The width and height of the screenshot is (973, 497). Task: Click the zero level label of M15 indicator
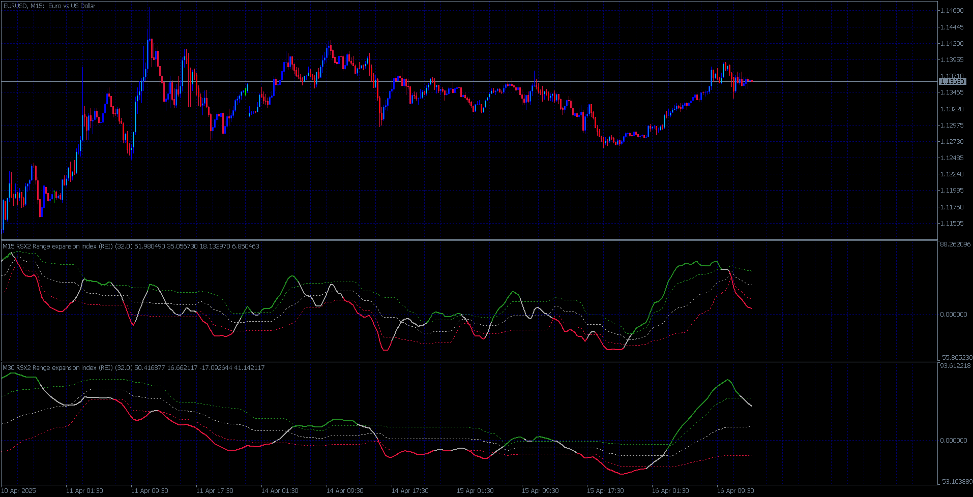coord(954,315)
